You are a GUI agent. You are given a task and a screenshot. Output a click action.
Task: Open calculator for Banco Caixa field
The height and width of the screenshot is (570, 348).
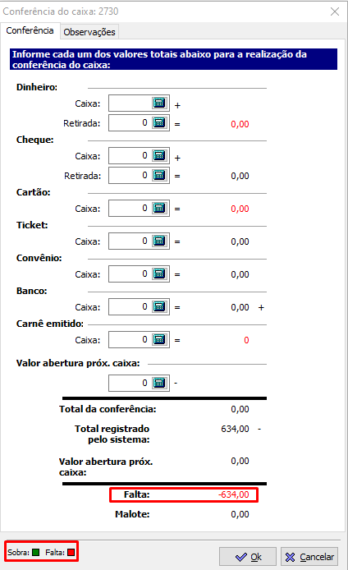click(160, 307)
